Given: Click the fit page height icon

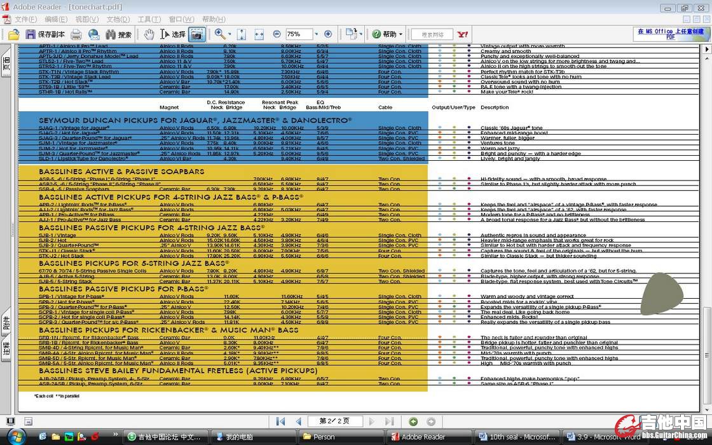Looking at the screenshot, I should pos(242,34).
